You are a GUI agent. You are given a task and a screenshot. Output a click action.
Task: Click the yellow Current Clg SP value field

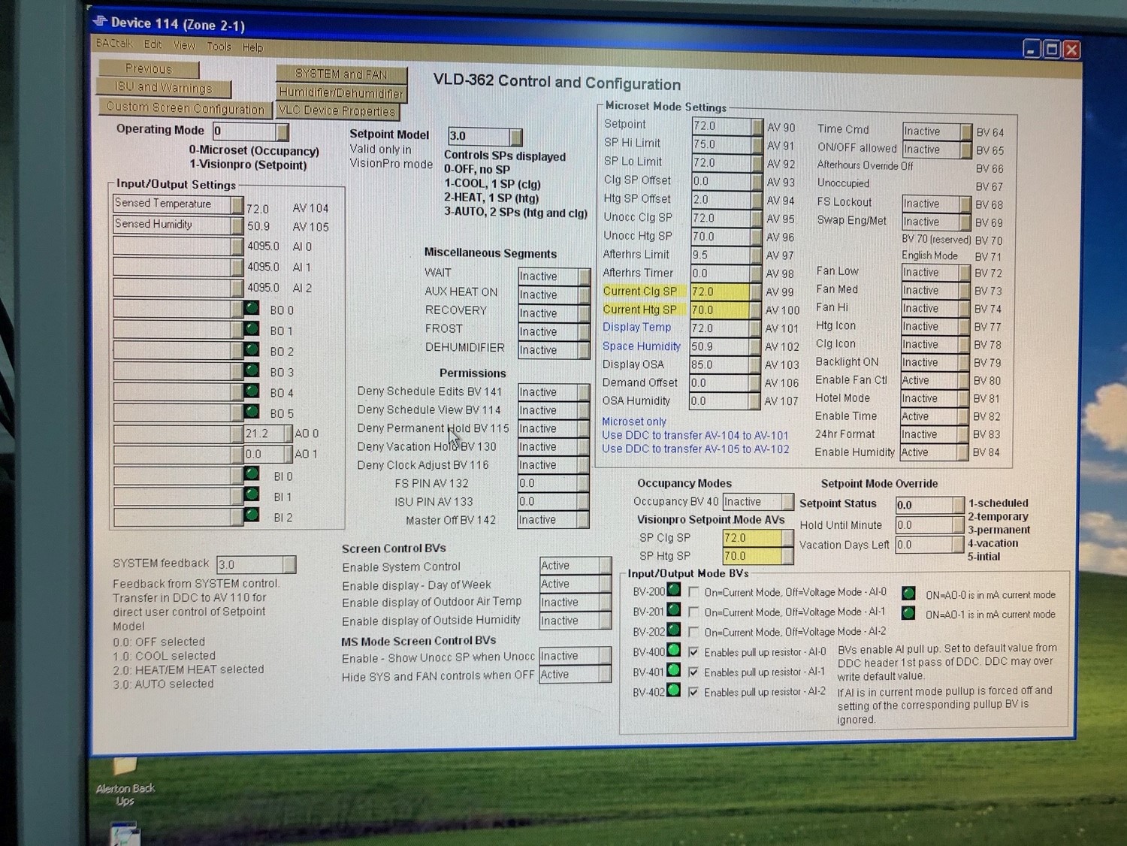pyautogui.click(x=721, y=292)
